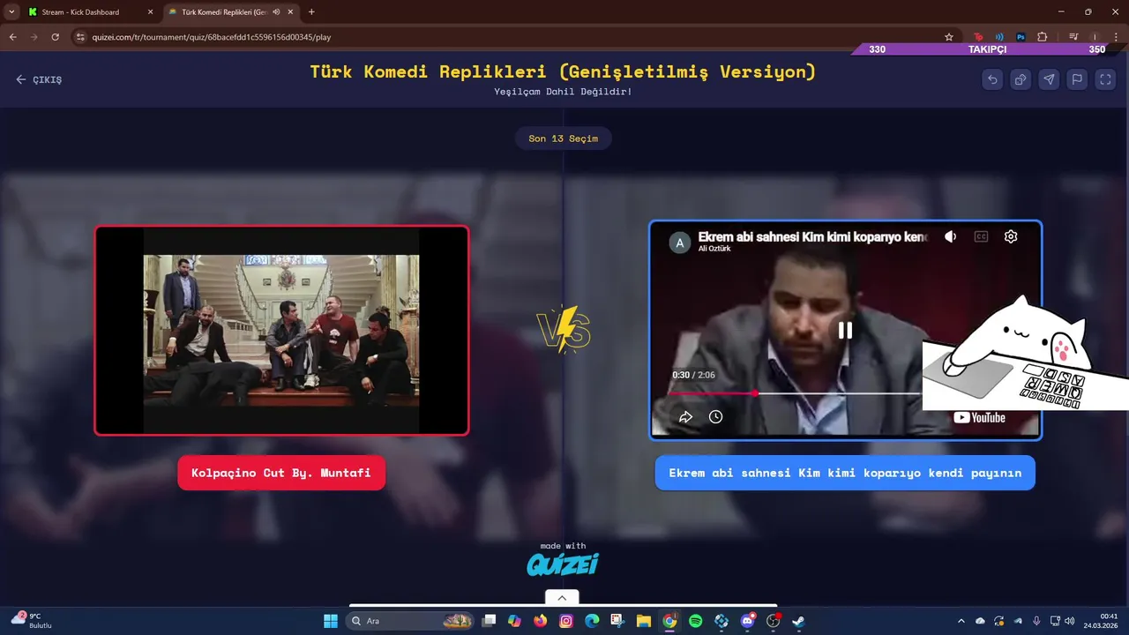Open the weather widget 9°C Bulutlu

[x=33, y=620]
